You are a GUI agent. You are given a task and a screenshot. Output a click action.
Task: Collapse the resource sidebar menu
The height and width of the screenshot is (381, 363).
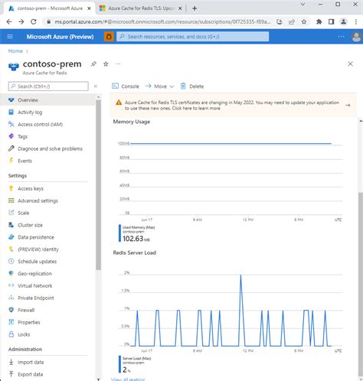(x=96, y=86)
